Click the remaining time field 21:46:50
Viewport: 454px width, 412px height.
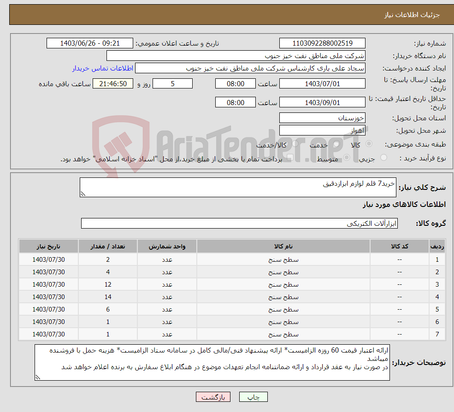(113, 84)
